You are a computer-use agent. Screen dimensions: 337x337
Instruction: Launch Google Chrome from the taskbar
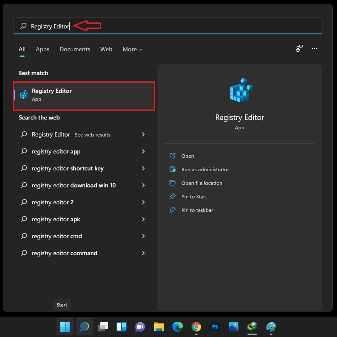pyautogui.click(x=196, y=327)
